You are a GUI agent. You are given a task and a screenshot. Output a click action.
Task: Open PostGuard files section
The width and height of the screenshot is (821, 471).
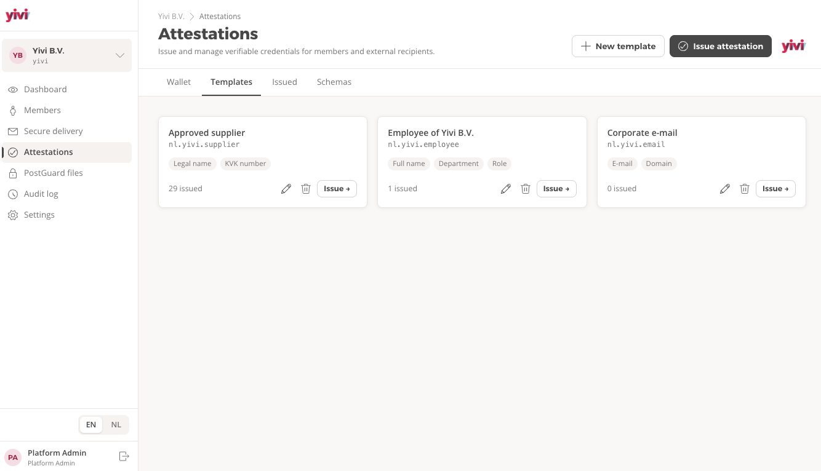coord(66,173)
